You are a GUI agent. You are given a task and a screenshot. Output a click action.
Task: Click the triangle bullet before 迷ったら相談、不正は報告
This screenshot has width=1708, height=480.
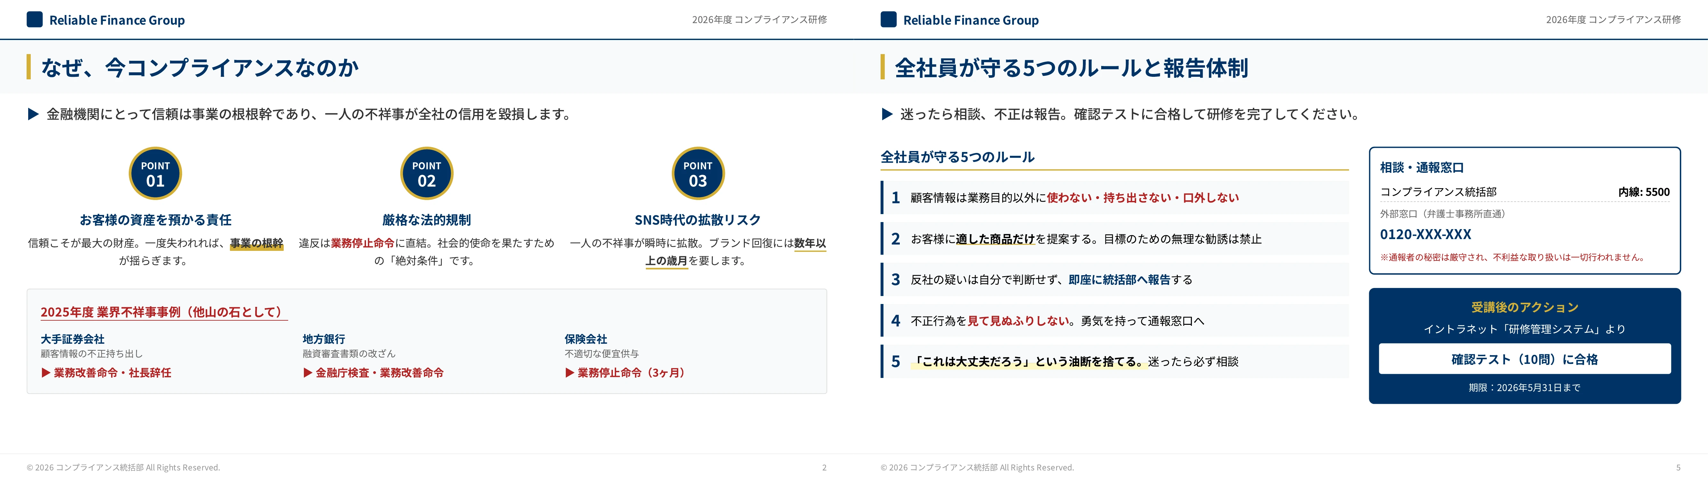pyautogui.click(x=887, y=114)
